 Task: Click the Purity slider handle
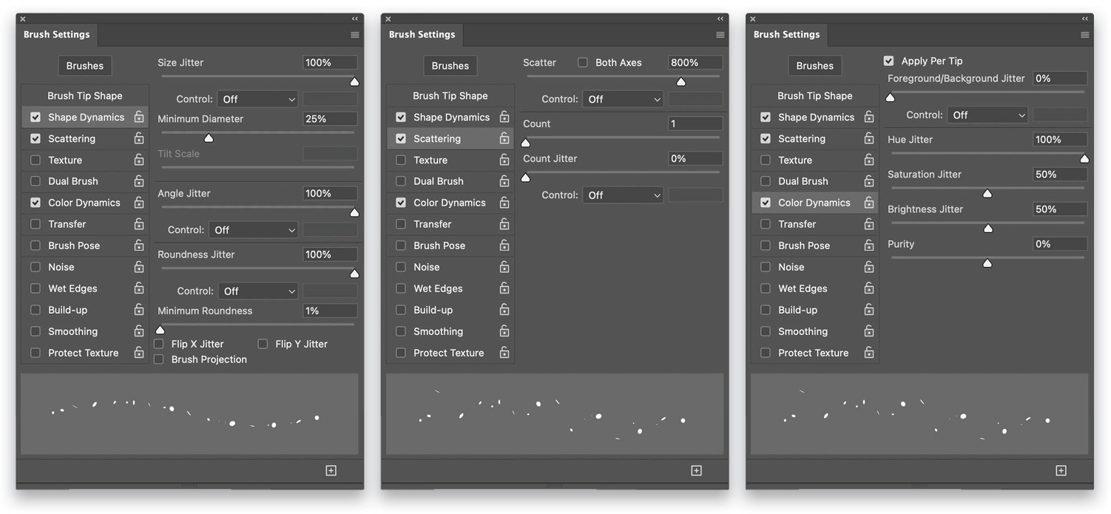(x=987, y=263)
